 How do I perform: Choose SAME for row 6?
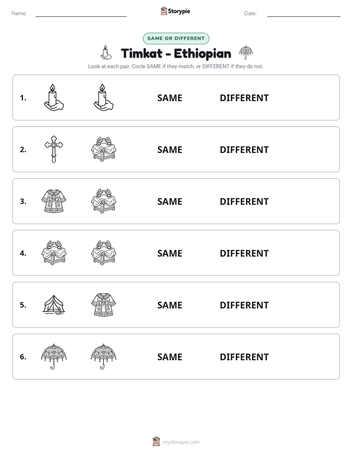[x=170, y=357]
